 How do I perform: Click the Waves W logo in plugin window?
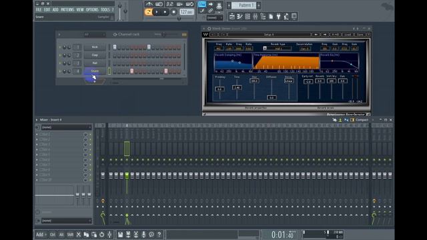(x=205, y=35)
